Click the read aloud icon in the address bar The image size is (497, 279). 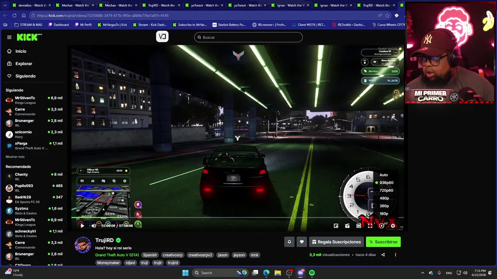coord(380,15)
